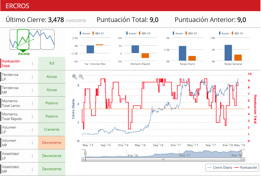Viewport: 261px width, 176px height.
Task: Open info icon for Volatilidad MP
Action: (32, 169)
